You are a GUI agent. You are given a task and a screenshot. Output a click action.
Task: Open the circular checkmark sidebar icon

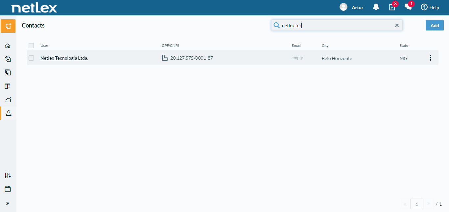coord(8,59)
